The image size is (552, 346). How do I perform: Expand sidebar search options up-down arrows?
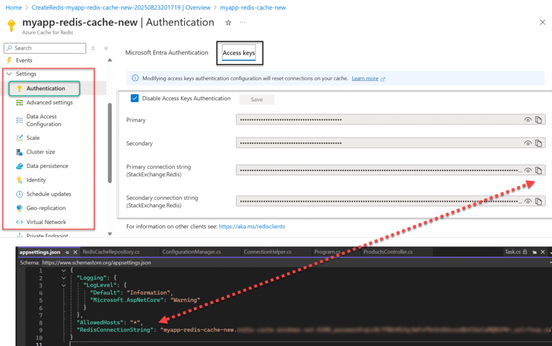pos(93,48)
